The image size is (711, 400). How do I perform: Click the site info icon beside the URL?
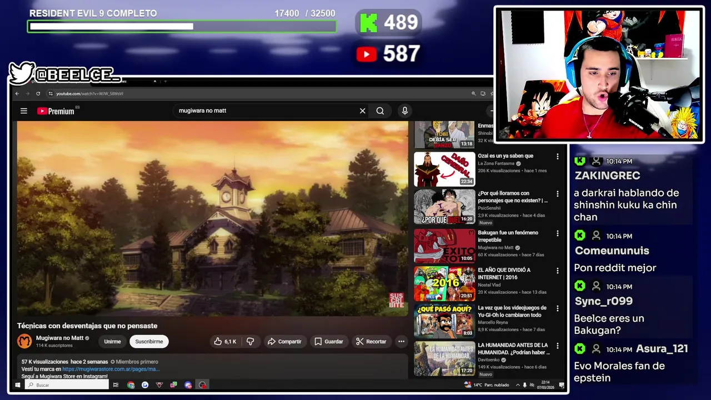51,93
